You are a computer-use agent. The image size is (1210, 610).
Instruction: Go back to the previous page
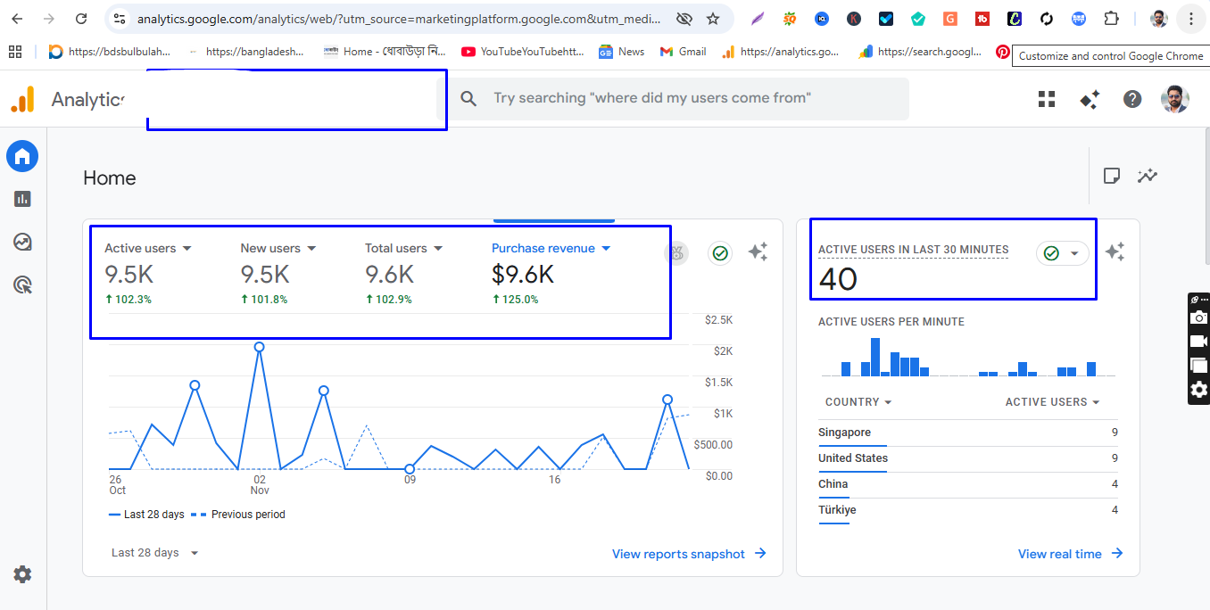click(17, 19)
